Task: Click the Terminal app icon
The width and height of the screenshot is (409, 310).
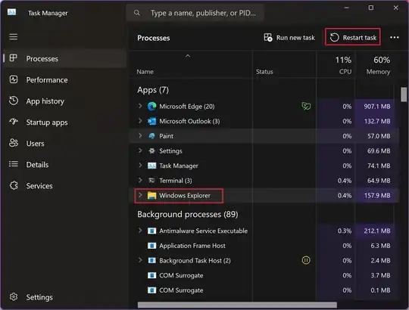Action: coord(151,181)
